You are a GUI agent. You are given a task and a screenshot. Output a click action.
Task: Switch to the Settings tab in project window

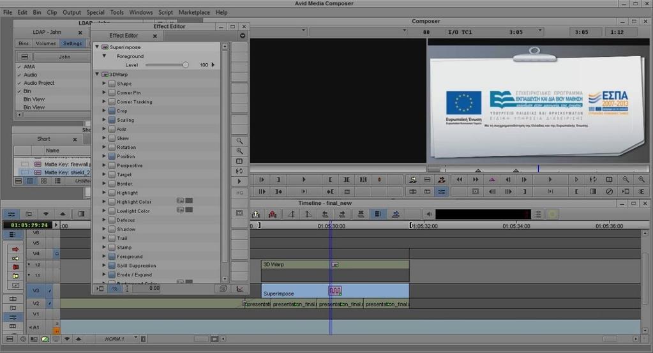73,43
